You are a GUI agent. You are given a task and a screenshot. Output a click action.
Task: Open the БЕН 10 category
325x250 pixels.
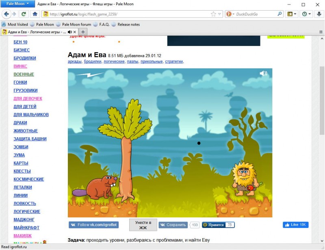[20, 42]
